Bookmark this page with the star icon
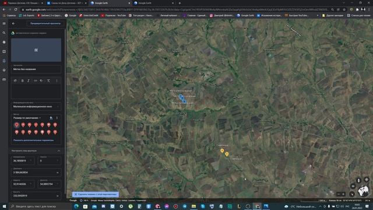Screen dimensions: 373x210 point(344,9)
